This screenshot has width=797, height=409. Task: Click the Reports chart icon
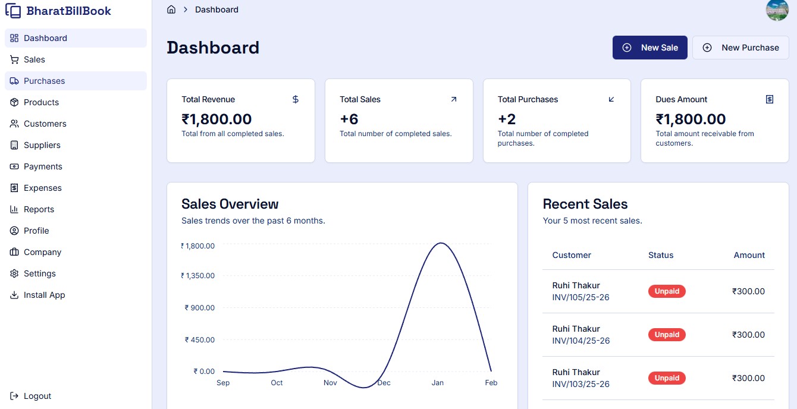click(x=14, y=209)
